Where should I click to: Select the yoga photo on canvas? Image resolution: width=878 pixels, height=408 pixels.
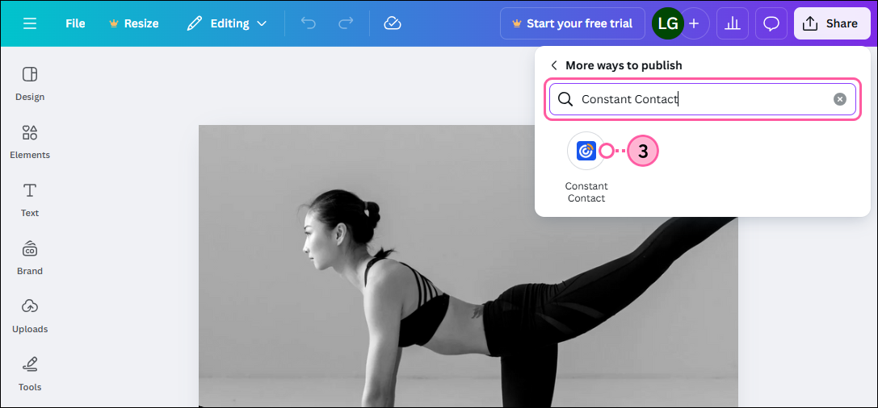click(404, 306)
